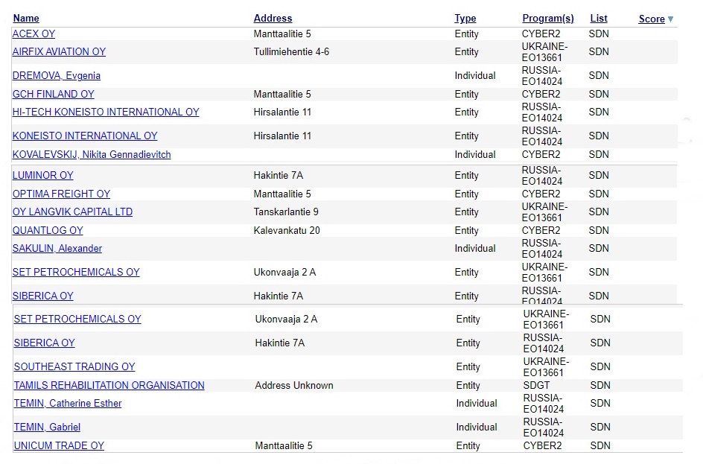Click 'Hirsalantie 11' in the HI-TECH KONEISTO row
The image size is (703, 464).
point(282,112)
